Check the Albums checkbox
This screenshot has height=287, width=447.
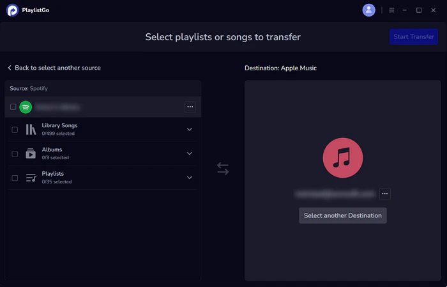[x=15, y=154]
